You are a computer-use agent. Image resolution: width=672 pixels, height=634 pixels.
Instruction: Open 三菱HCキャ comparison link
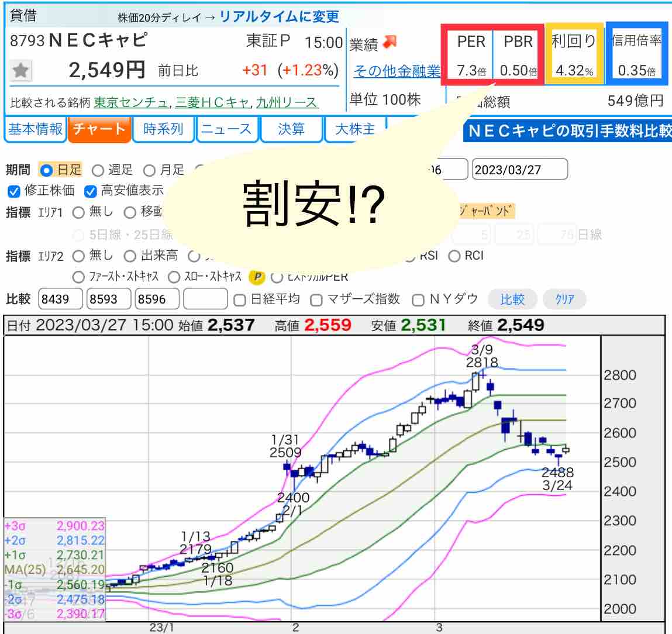click(212, 102)
